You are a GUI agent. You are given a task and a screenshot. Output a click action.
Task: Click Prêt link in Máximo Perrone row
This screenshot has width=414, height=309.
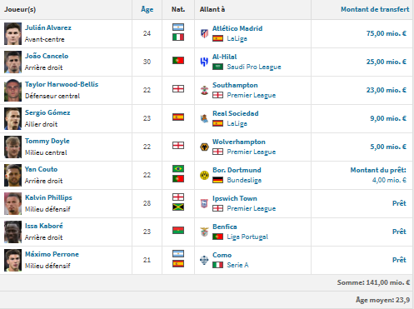click(x=399, y=260)
